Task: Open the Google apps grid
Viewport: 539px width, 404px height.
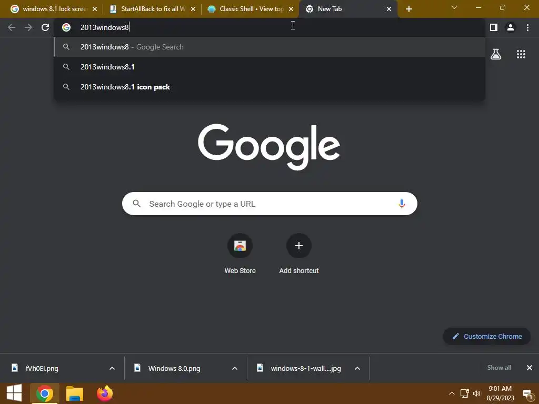Action: pos(521,54)
